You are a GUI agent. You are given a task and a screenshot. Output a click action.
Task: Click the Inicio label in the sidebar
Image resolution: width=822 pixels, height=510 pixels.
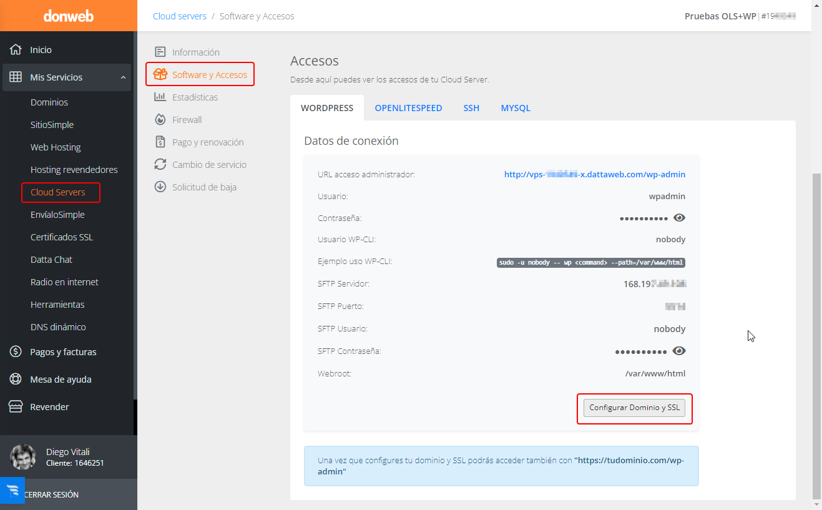pos(41,50)
